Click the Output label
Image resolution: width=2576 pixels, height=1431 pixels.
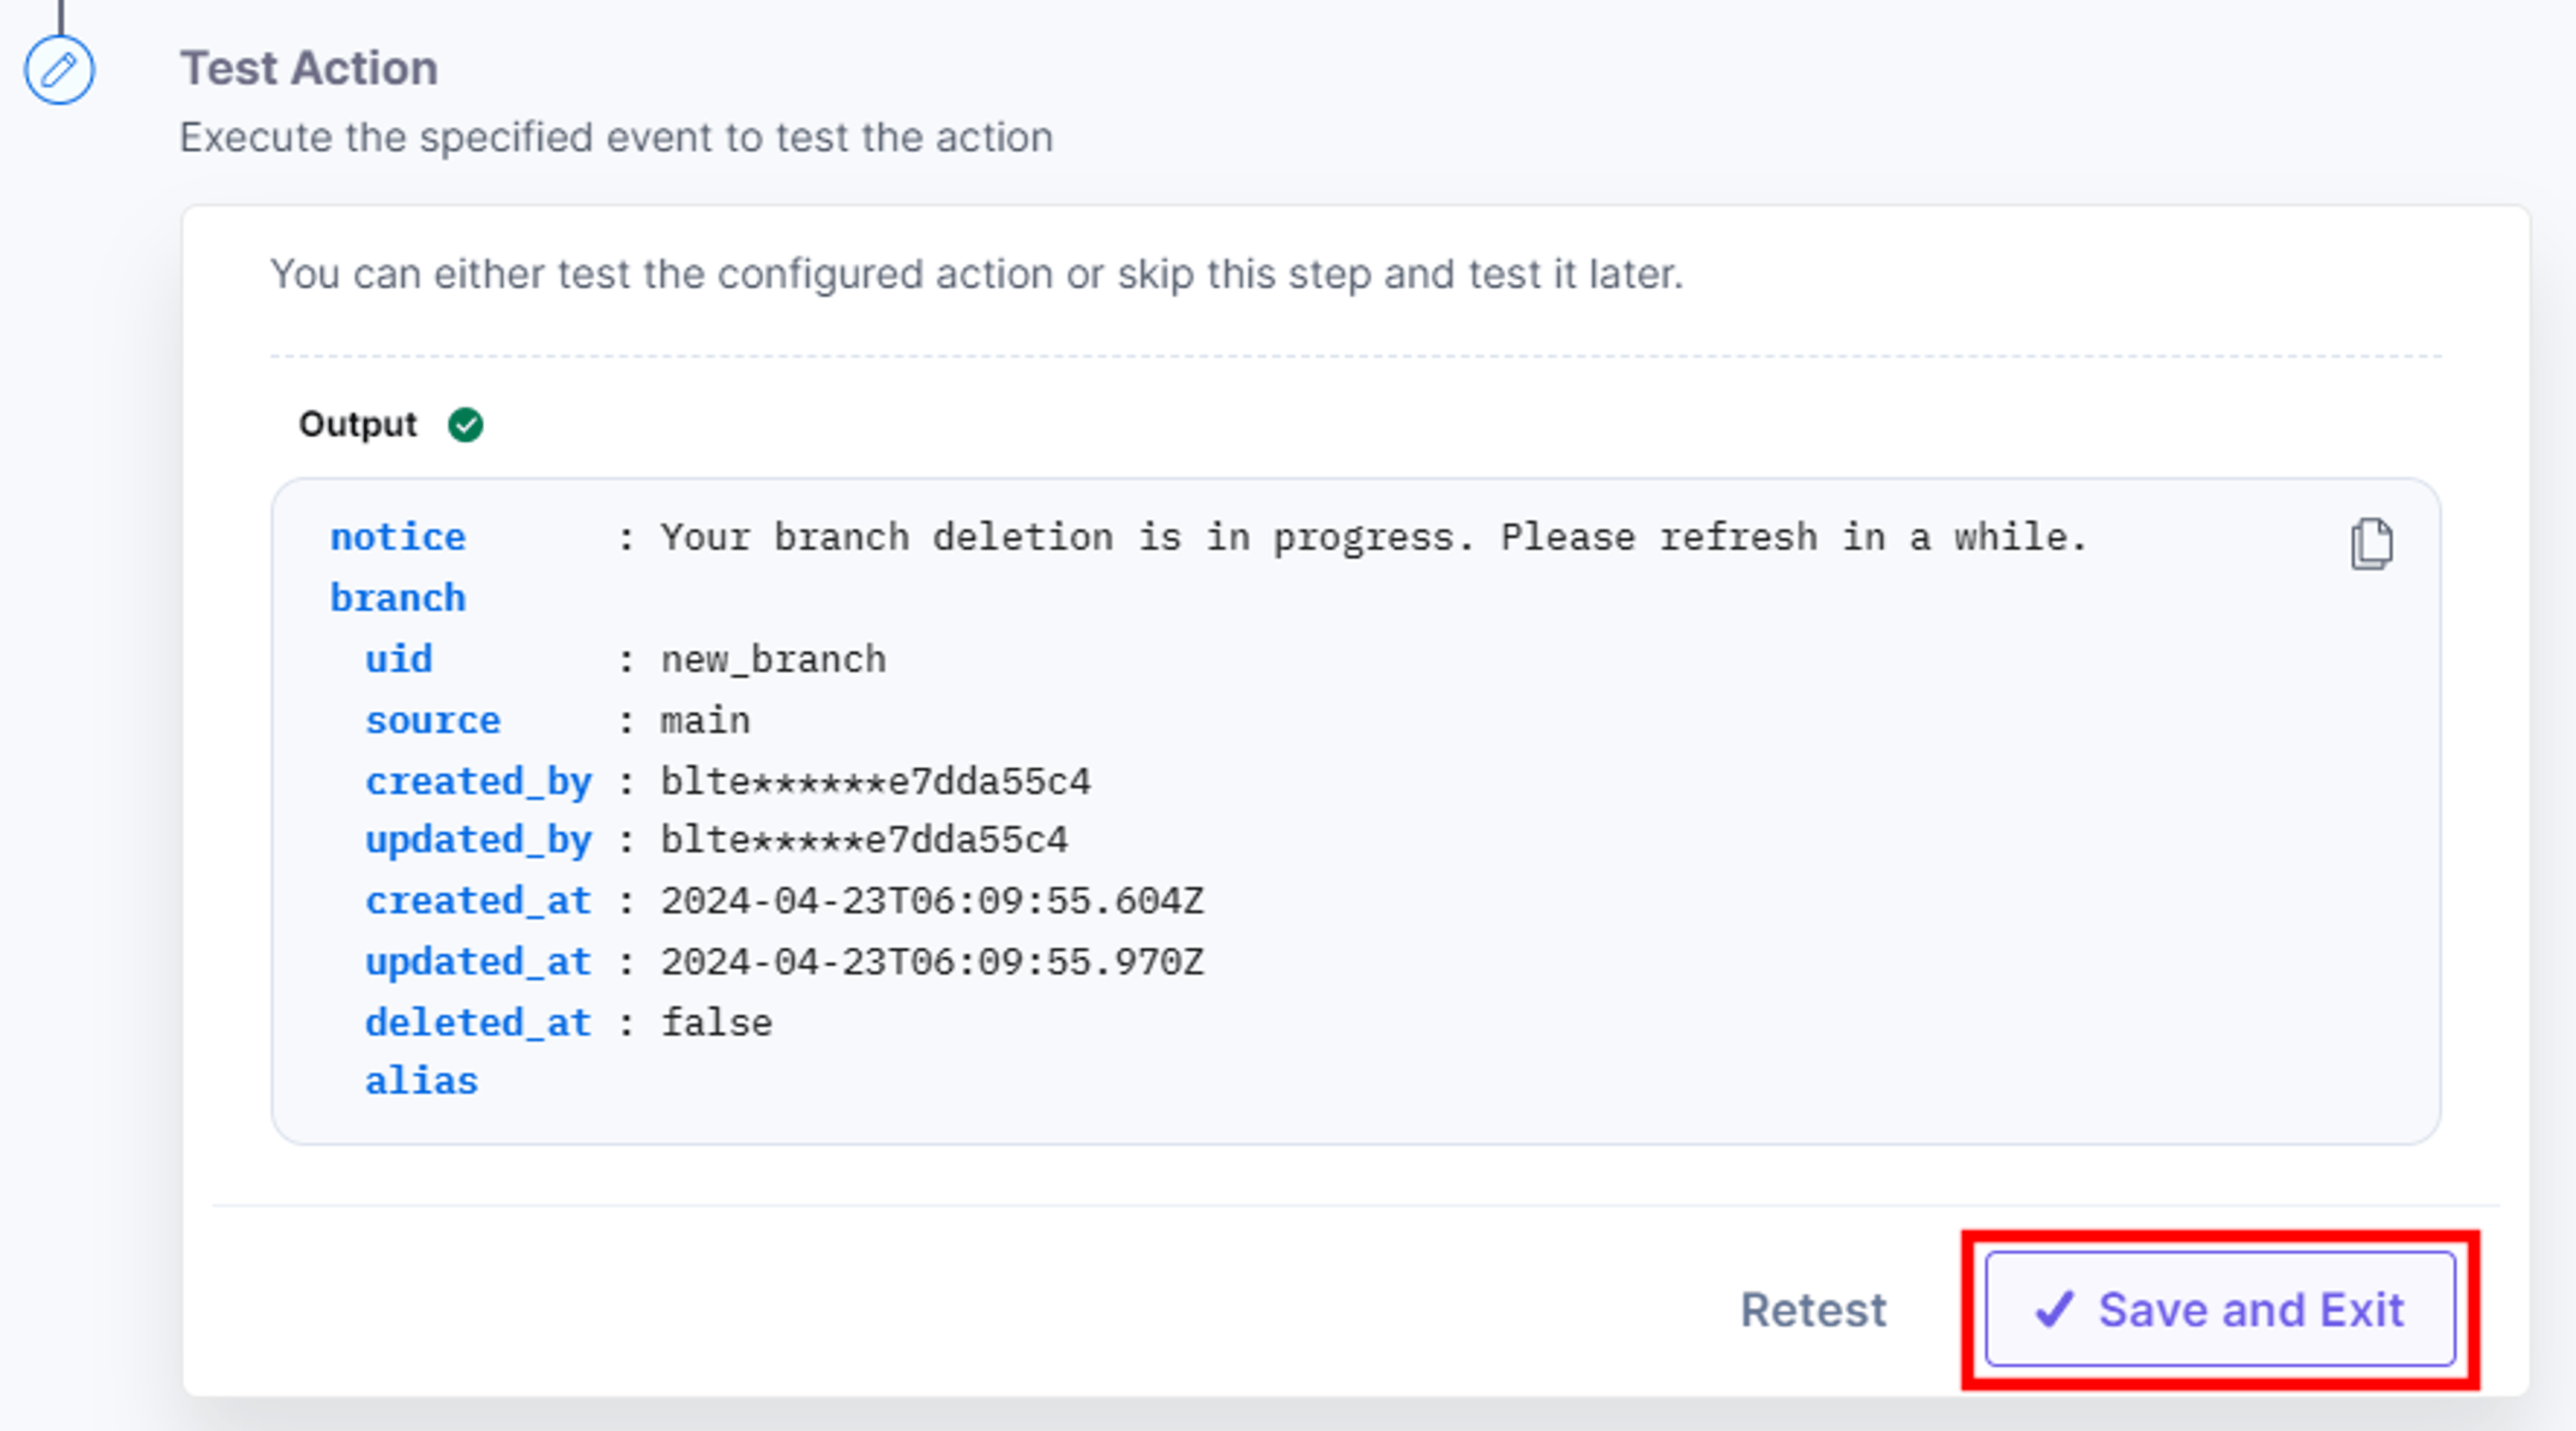tap(357, 424)
